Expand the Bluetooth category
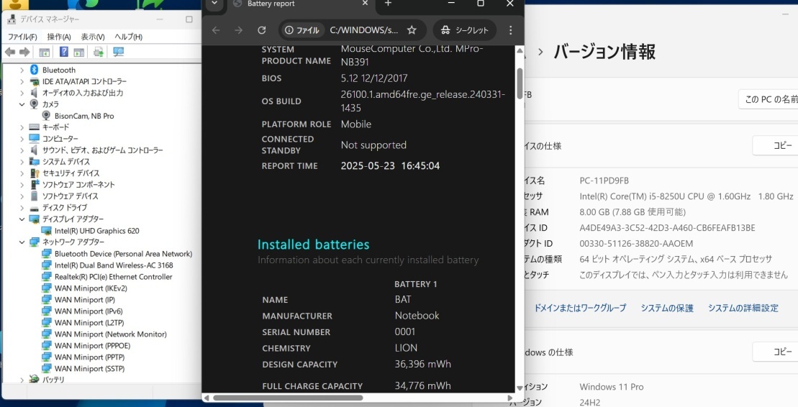The width and height of the screenshot is (798, 407). click(22, 70)
